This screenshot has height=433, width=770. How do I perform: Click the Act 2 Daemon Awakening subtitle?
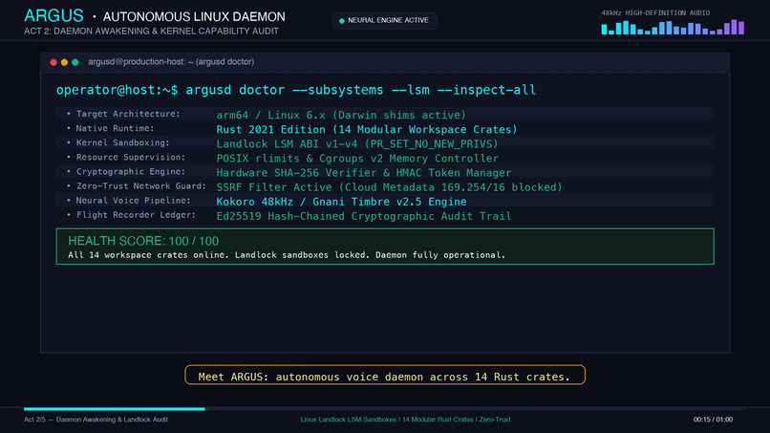[x=151, y=31]
